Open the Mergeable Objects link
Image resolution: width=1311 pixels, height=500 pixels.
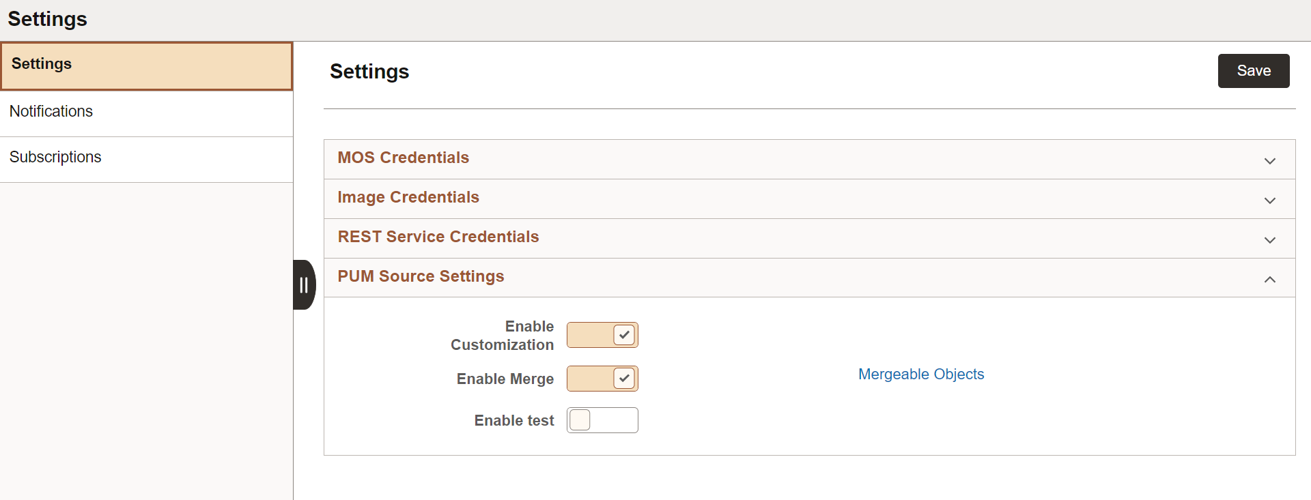[920, 374]
